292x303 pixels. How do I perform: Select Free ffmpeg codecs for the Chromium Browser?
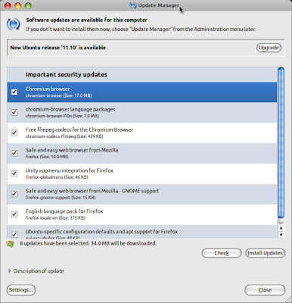(x=142, y=133)
